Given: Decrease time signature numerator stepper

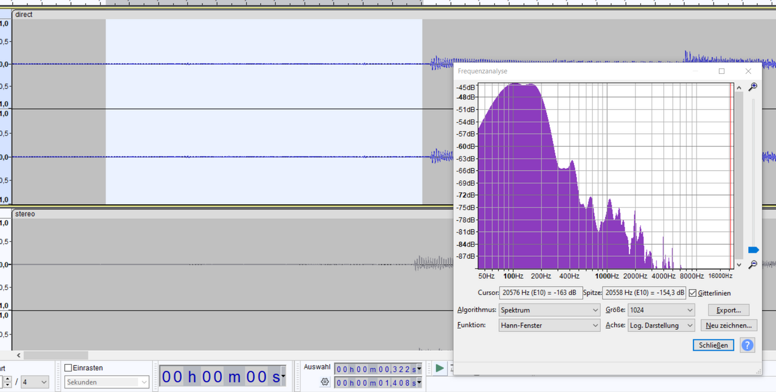Looking at the screenshot, I should point(7,385).
